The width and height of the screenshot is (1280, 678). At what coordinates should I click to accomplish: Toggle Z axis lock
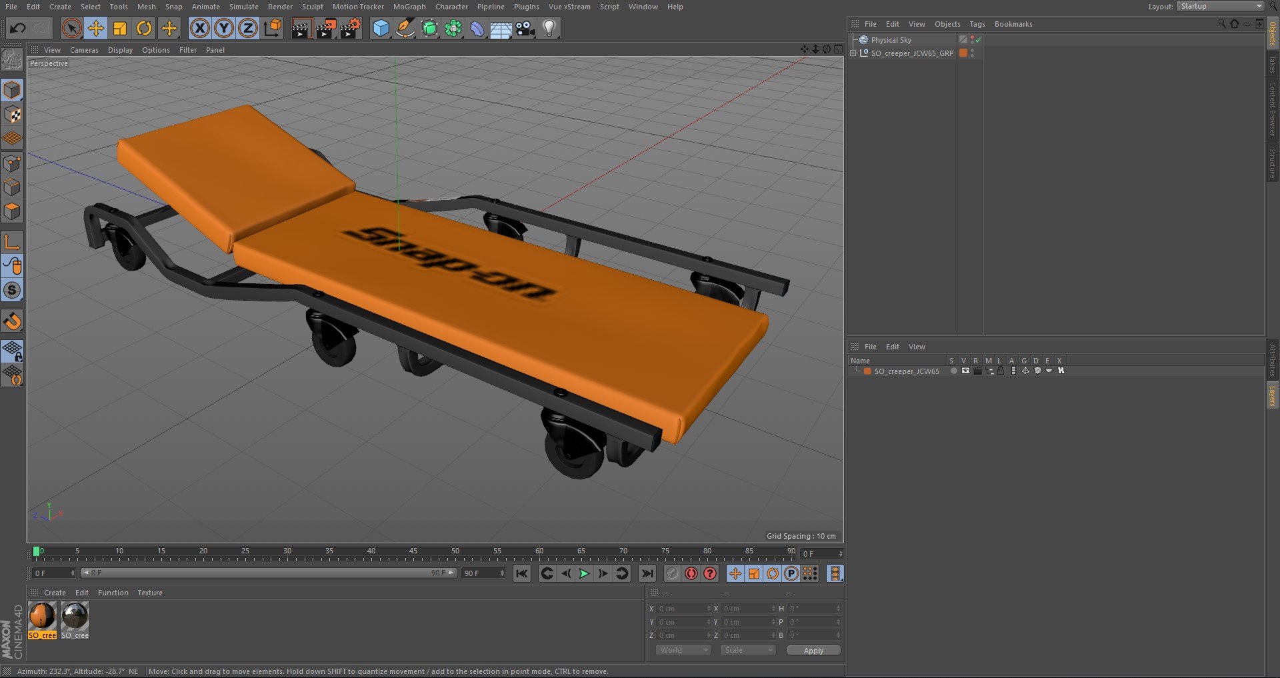248,28
